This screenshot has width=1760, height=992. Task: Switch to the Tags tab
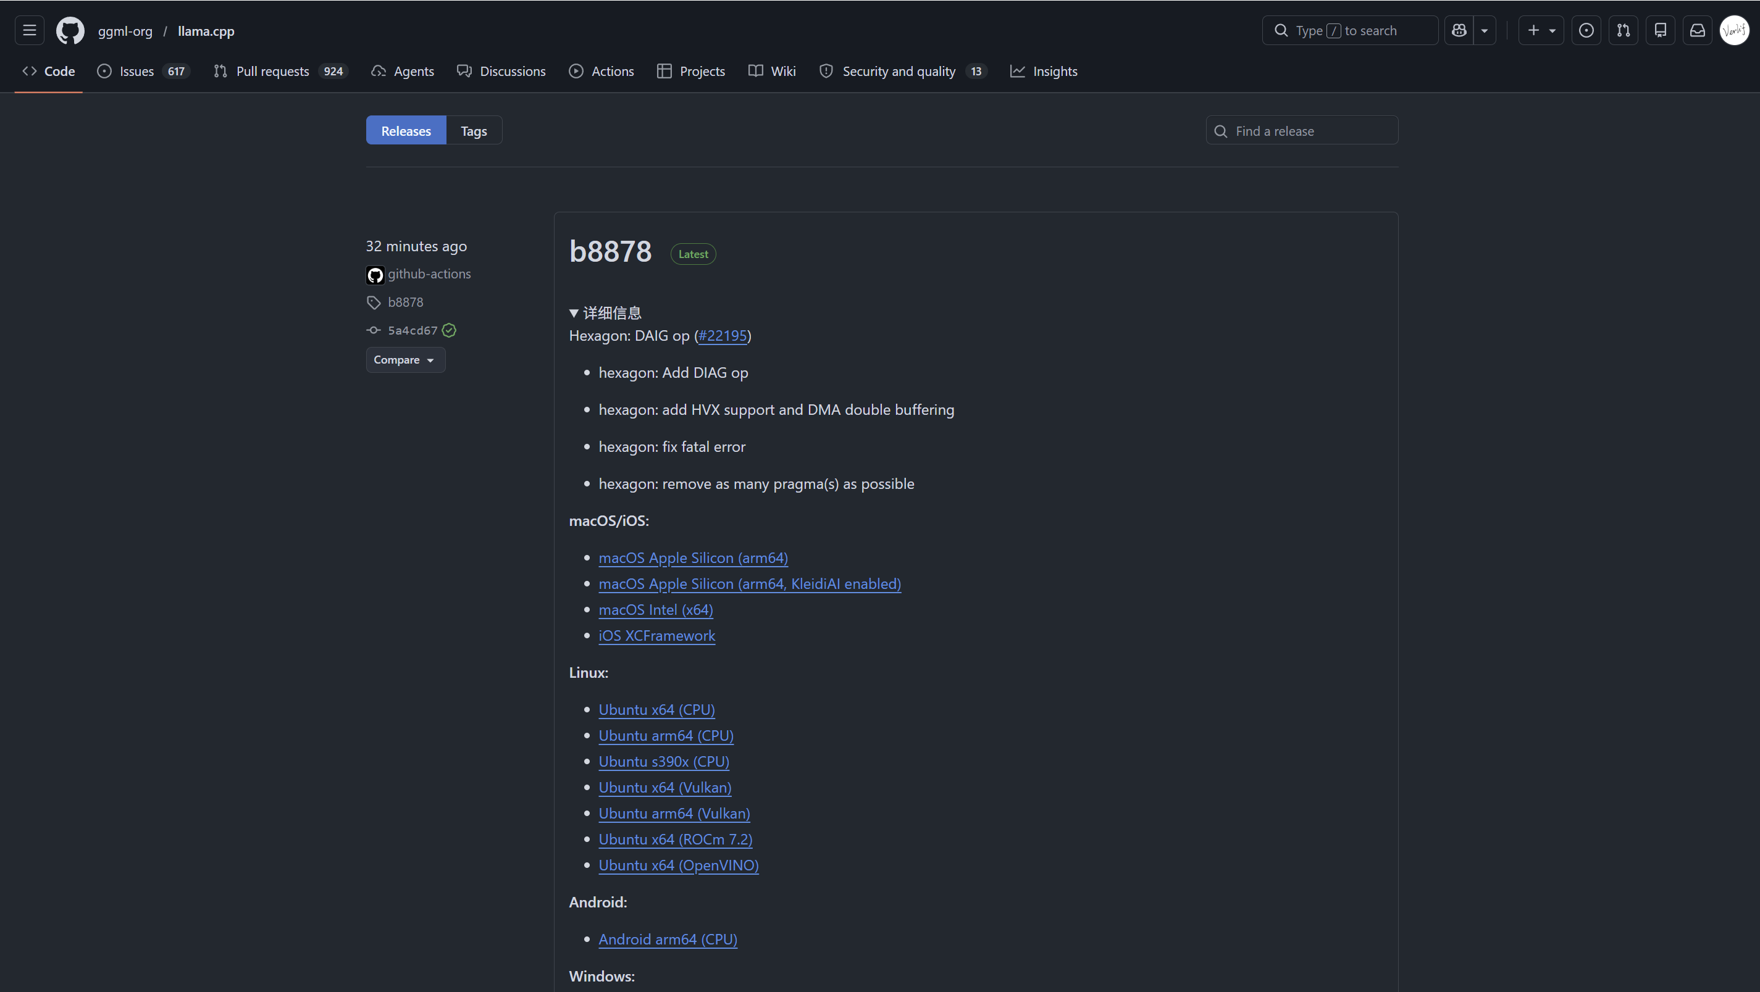474,131
